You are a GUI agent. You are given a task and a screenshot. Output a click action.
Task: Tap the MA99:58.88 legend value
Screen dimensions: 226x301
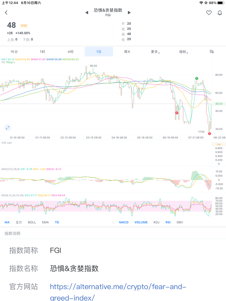pos(54,59)
